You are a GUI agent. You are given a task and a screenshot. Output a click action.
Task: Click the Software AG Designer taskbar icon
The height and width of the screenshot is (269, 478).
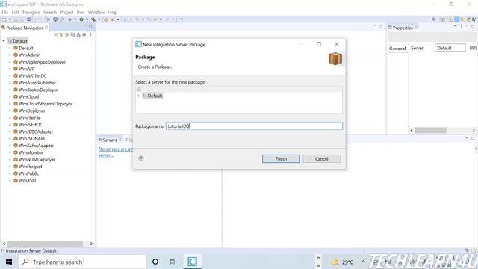click(x=192, y=262)
